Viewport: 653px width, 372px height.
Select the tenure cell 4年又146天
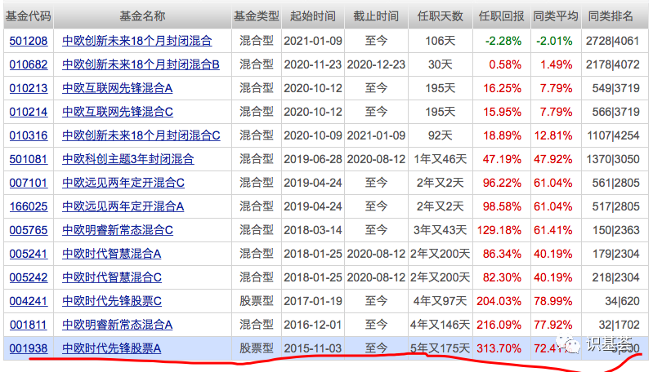(441, 325)
